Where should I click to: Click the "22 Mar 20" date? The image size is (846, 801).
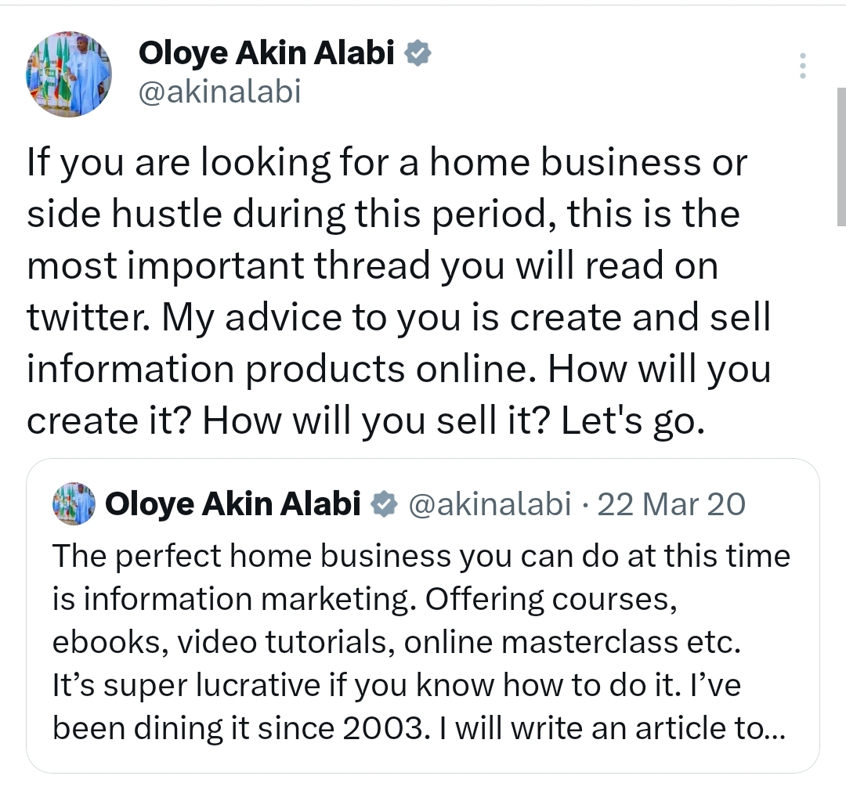tap(671, 505)
